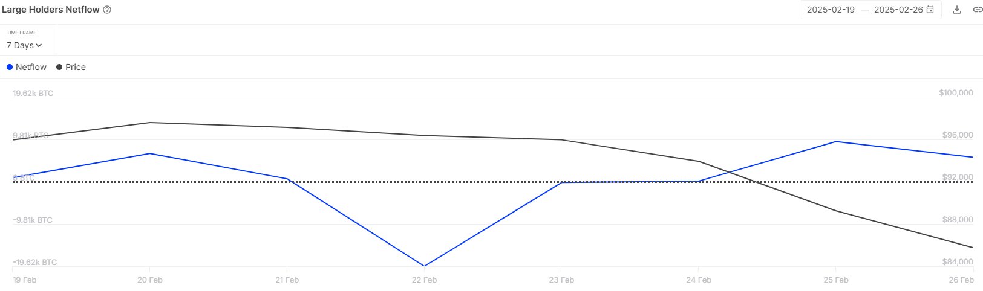Image resolution: width=983 pixels, height=291 pixels.
Task: Click the 26 Feb x-axis label
Action: [x=961, y=280]
